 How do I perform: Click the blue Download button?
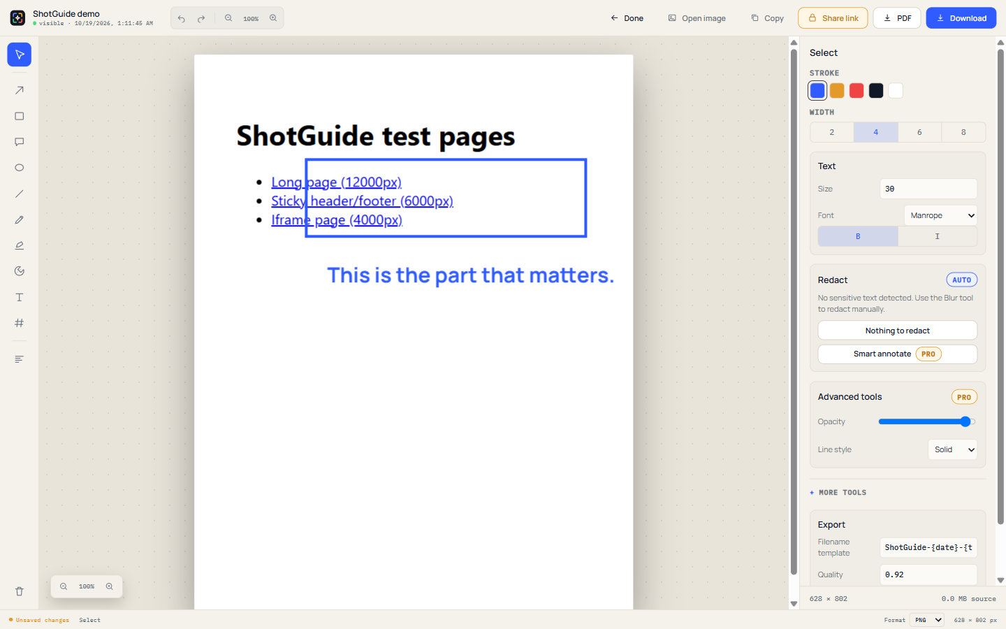coord(961,18)
